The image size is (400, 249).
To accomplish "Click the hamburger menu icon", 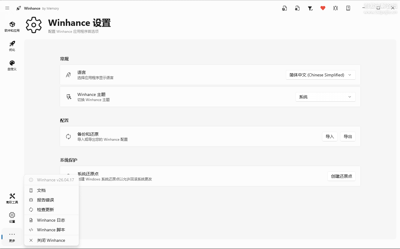I will pyautogui.click(x=7, y=8).
